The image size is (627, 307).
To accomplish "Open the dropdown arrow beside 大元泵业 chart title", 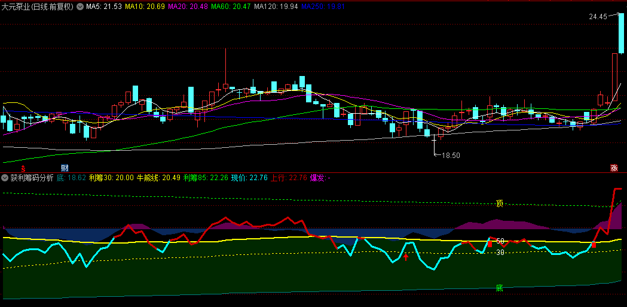I will coord(80,7).
